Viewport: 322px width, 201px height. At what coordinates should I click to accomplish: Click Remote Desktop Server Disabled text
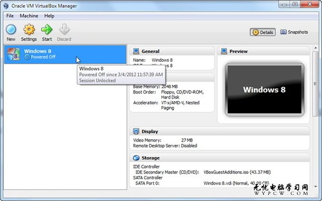165,145
